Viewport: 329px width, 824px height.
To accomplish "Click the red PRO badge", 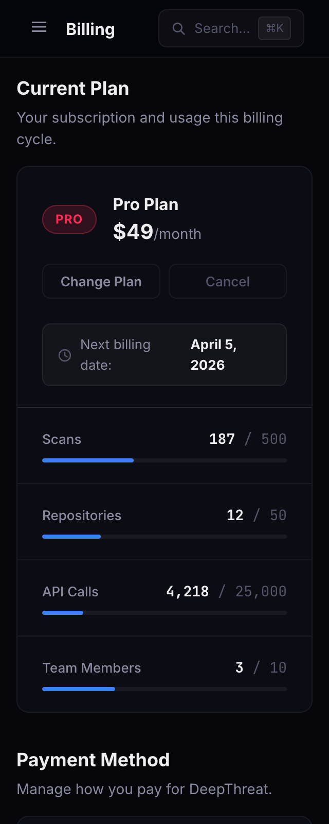I will tap(69, 219).
